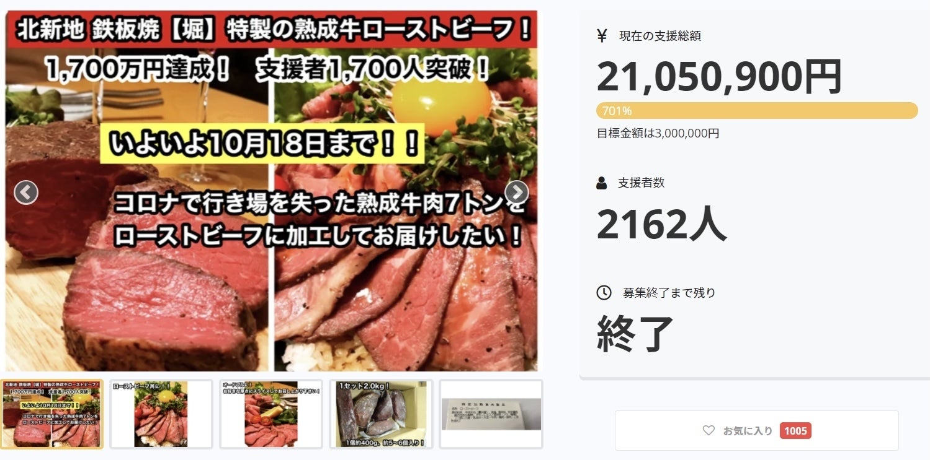Add project to favorites with お気に入り button
Image resolution: width=930 pixels, height=460 pixels.
(756, 430)
